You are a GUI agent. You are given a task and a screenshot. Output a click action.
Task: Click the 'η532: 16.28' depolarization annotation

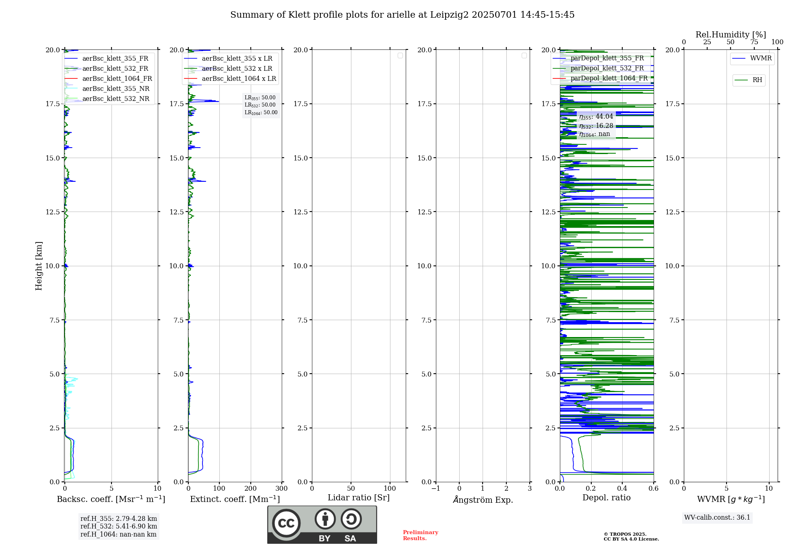[596, 126]
